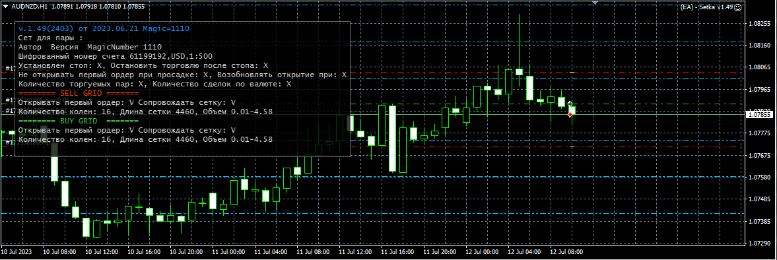777x260 pixels.
Task: Click the '11 Jul 20:00' time axis label
Action: (439, 252)
